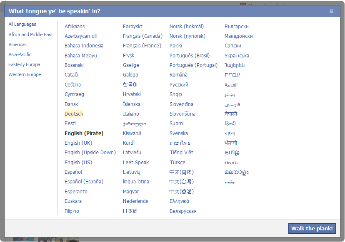Switch to Tiếng Việt

coord(182,153)
